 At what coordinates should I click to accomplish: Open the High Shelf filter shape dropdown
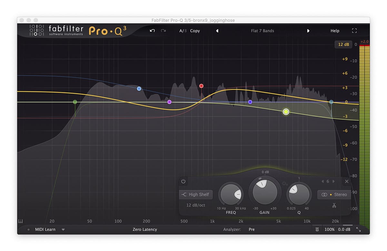point(196,195)
